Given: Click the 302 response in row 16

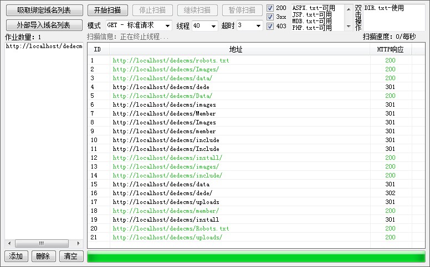Looking at the screenshot, I should coord(390,193).
